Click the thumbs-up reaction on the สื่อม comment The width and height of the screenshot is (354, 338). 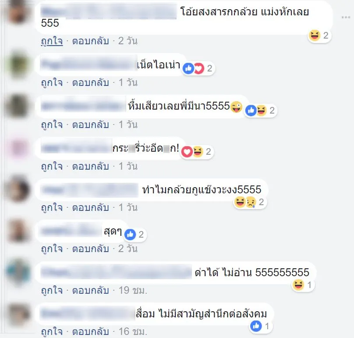coord(256,326)
